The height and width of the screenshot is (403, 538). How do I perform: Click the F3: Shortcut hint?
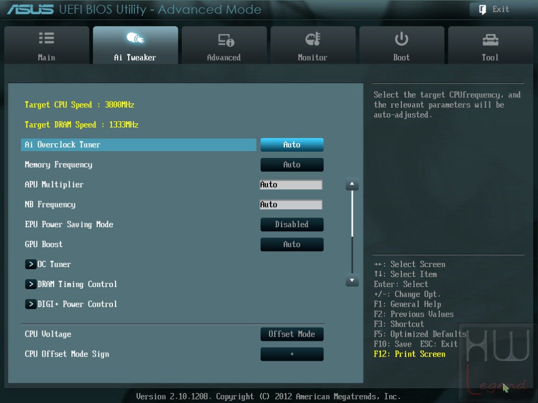click(x=399, y=324)
